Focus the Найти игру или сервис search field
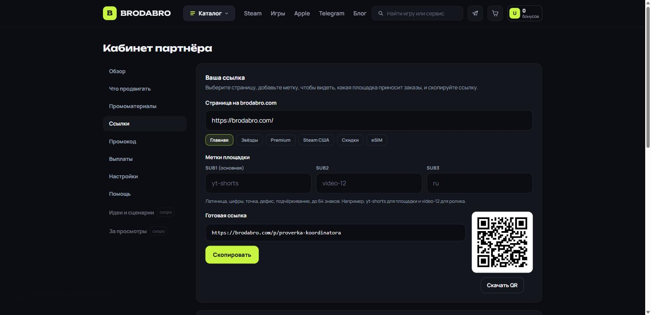The image size is (651, 315). click(417, 13)
